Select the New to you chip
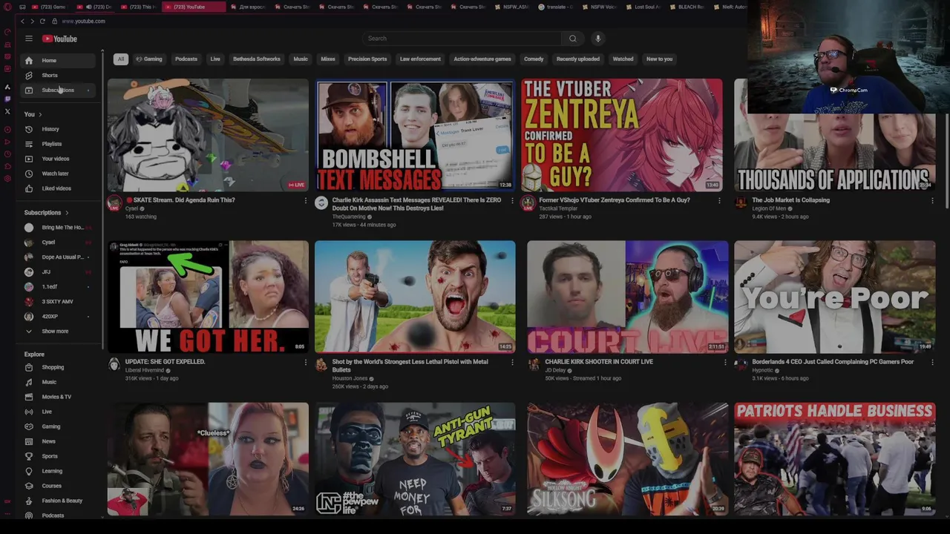Viewport: 950px width, 534px height. [659, 59]
